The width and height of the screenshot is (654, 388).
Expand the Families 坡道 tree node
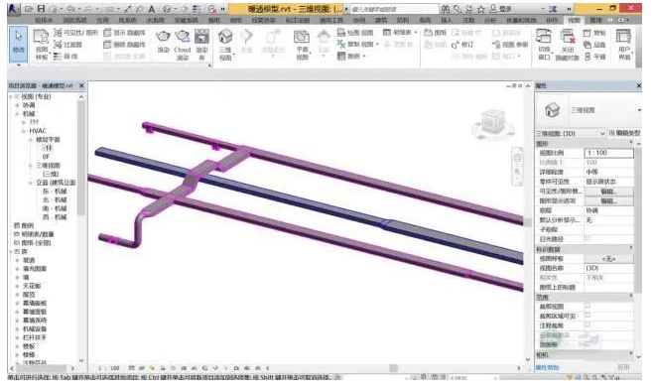tap(18, 260)
